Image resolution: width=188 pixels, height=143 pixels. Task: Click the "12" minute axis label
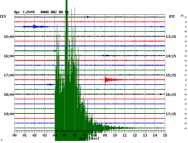(x=135, y=135)
